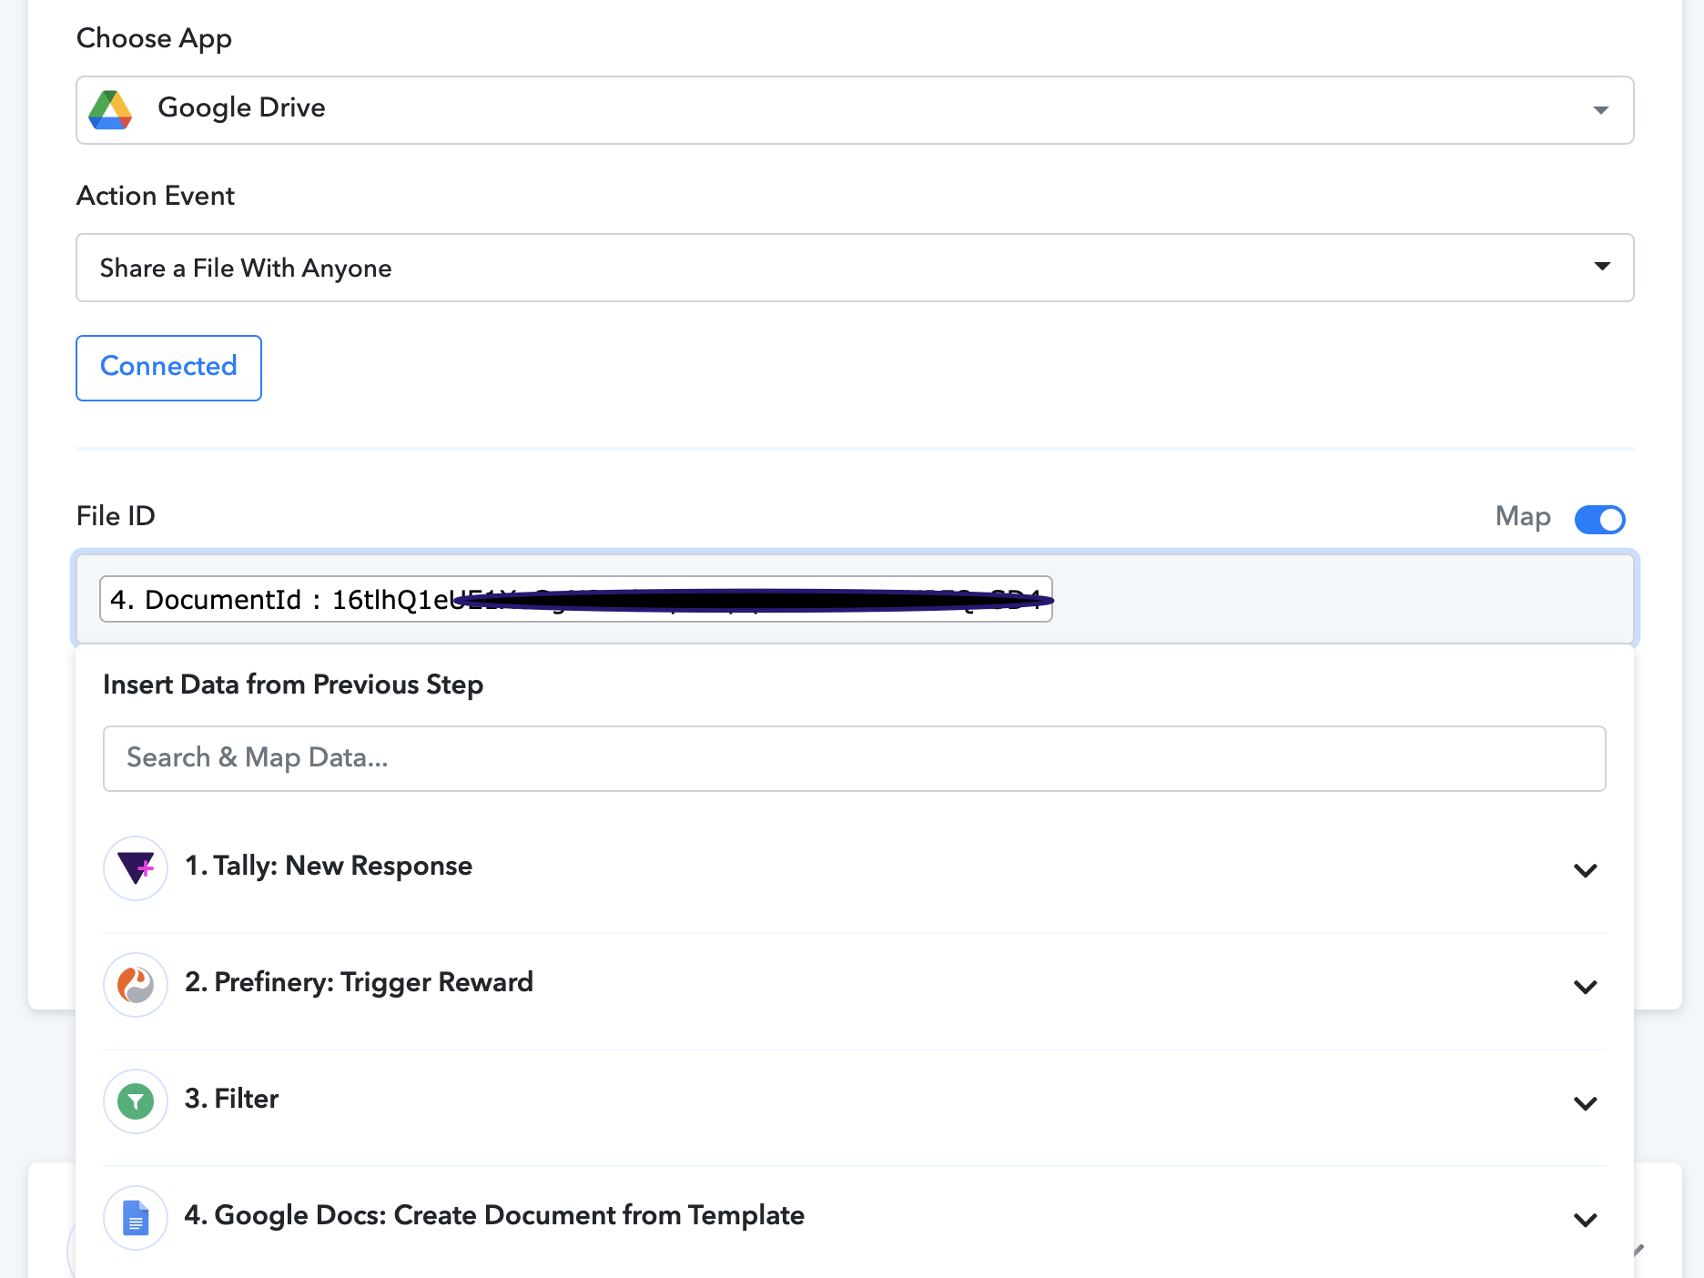Click the Share a File With Anyone text
Screen dimensions: 1704x1278
(x=246, y=269)
